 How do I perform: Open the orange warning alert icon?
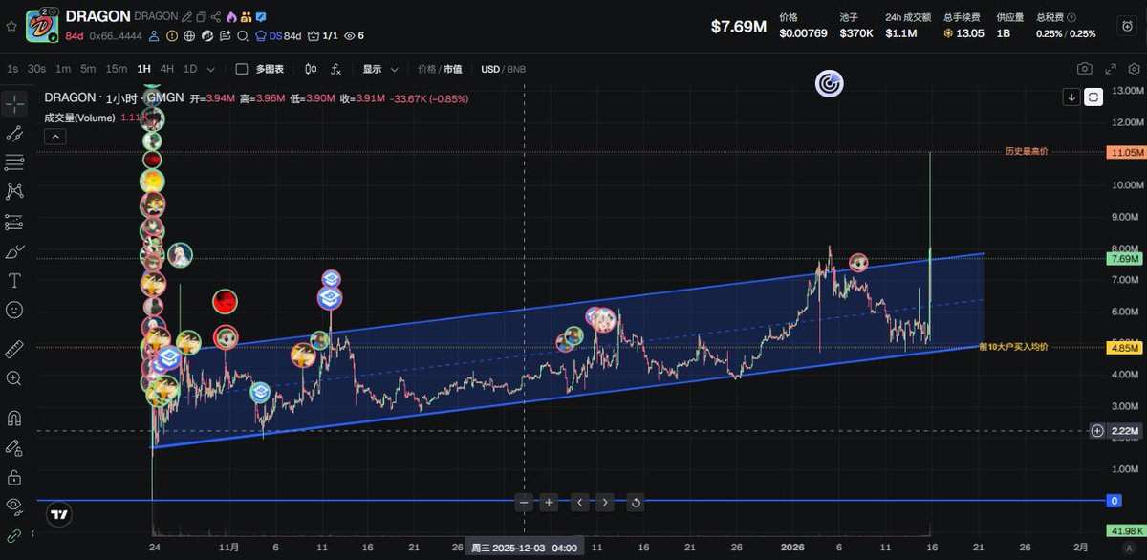pyautogui.click(x=172, y=36)
